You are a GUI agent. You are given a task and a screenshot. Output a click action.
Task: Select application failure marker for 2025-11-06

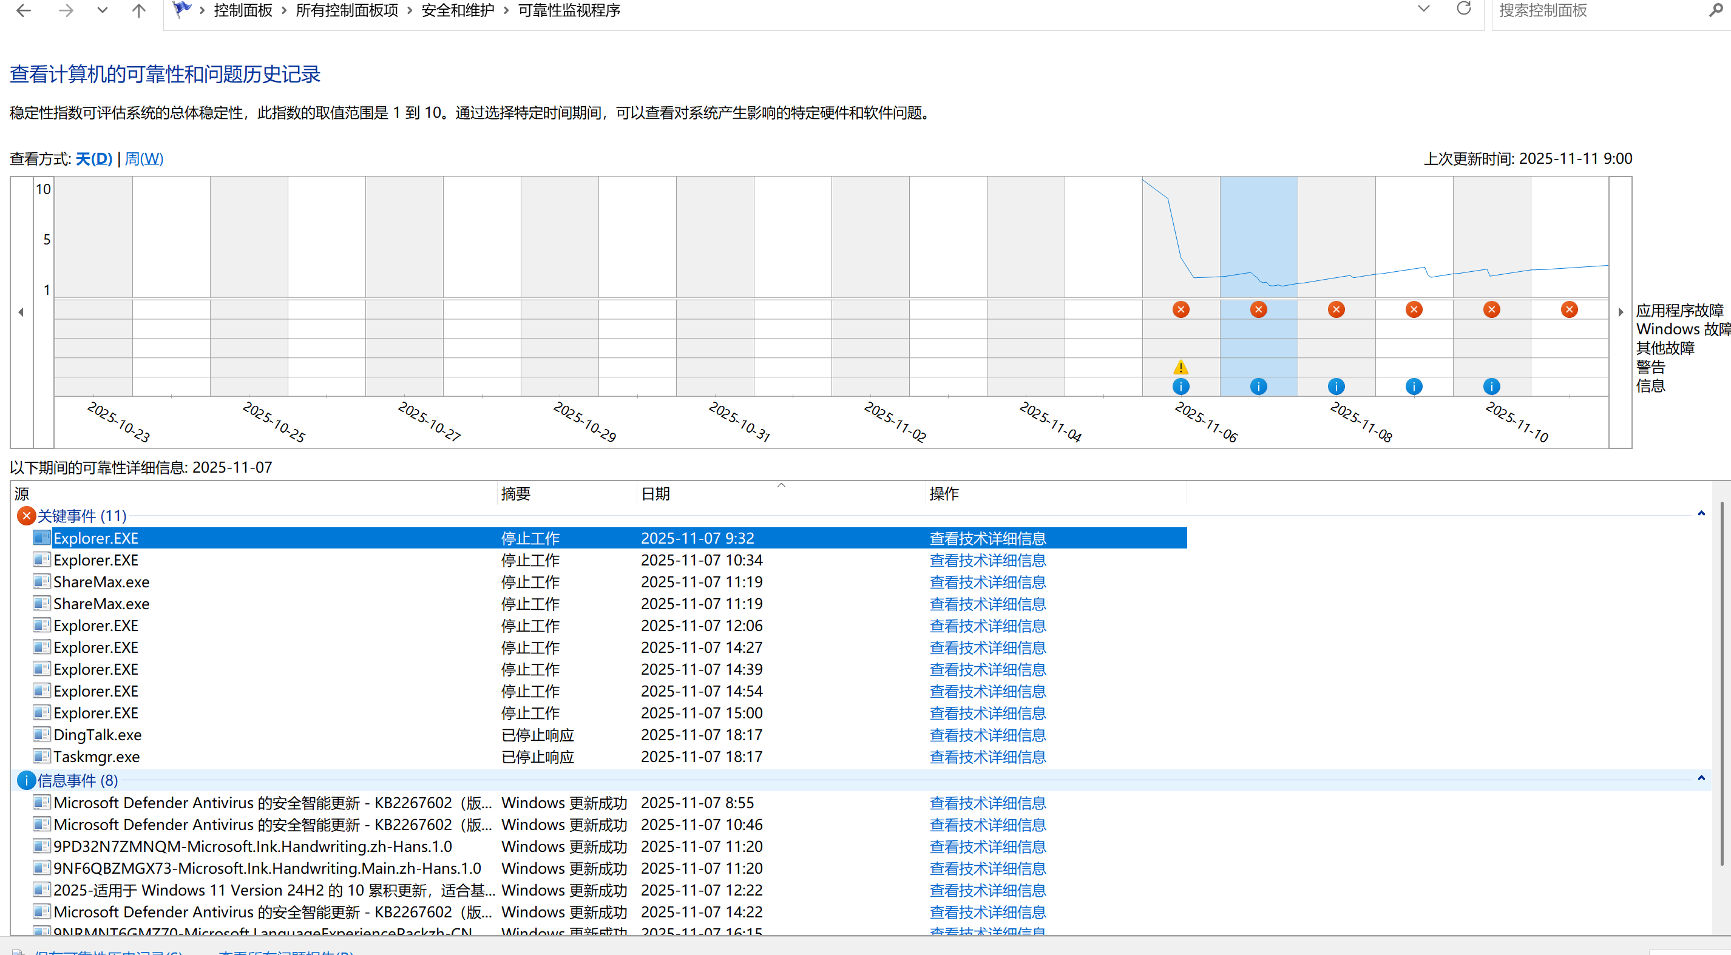pyautogui.click(x=1181, y=309)
